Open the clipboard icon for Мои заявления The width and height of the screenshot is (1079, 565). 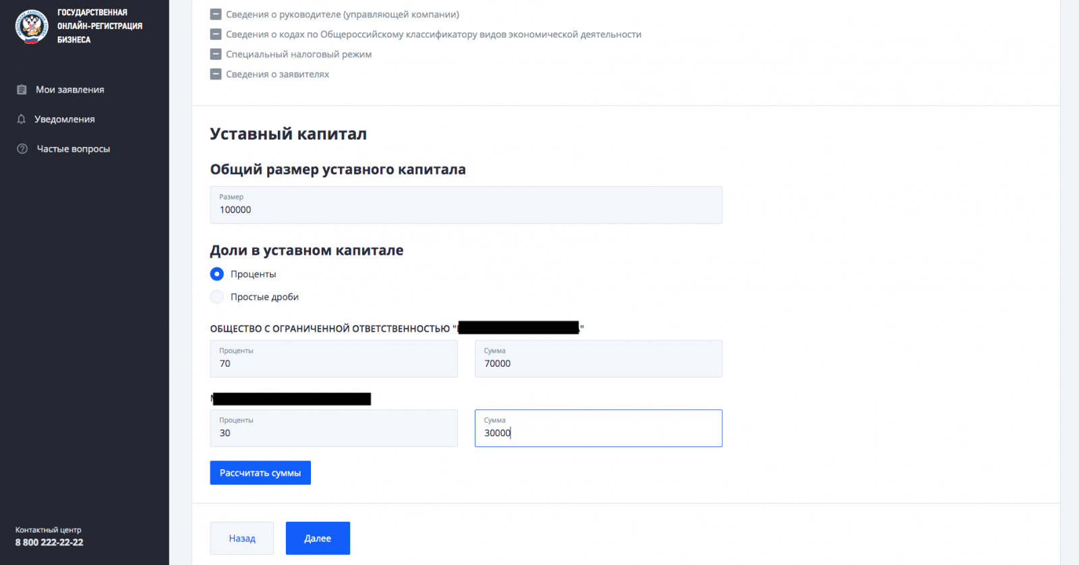(x=22, y=90)
